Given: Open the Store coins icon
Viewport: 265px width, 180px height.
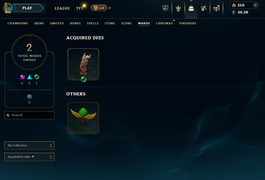Looking at the screenshot, I should pos(216,8).
